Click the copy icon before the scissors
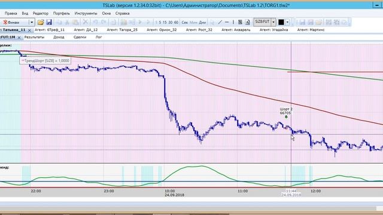The image size is (383, 215). (59, 23)
